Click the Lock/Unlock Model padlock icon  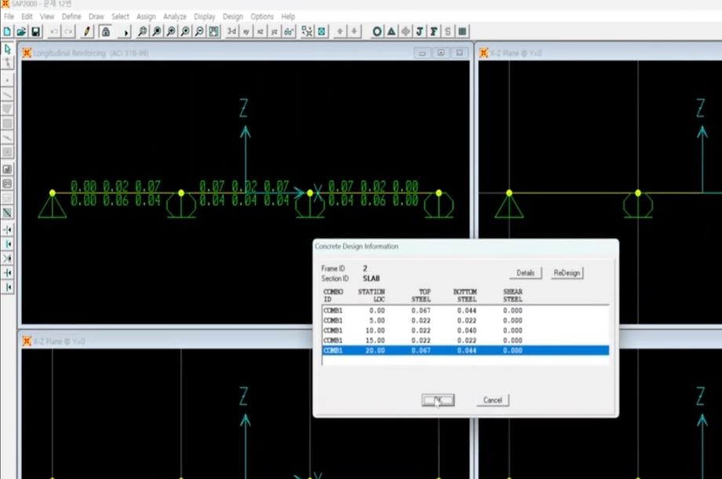(x=105, y=31)
